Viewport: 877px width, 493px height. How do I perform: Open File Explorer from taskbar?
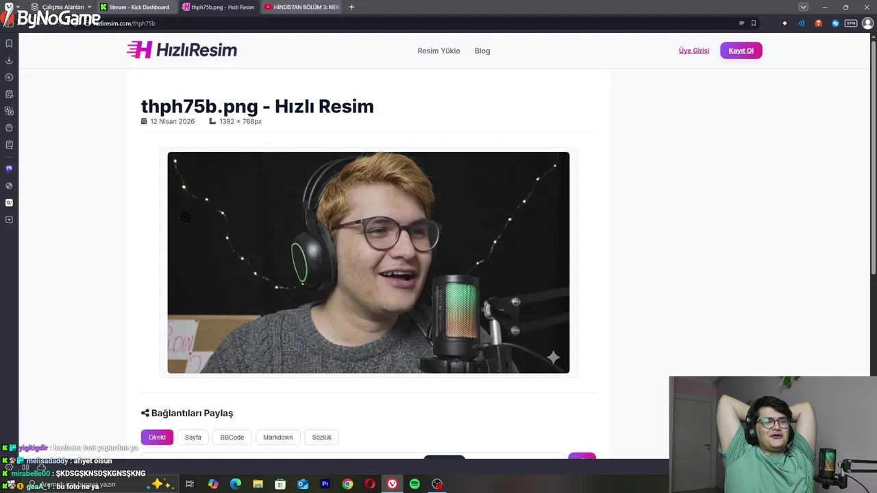(258, 484)
